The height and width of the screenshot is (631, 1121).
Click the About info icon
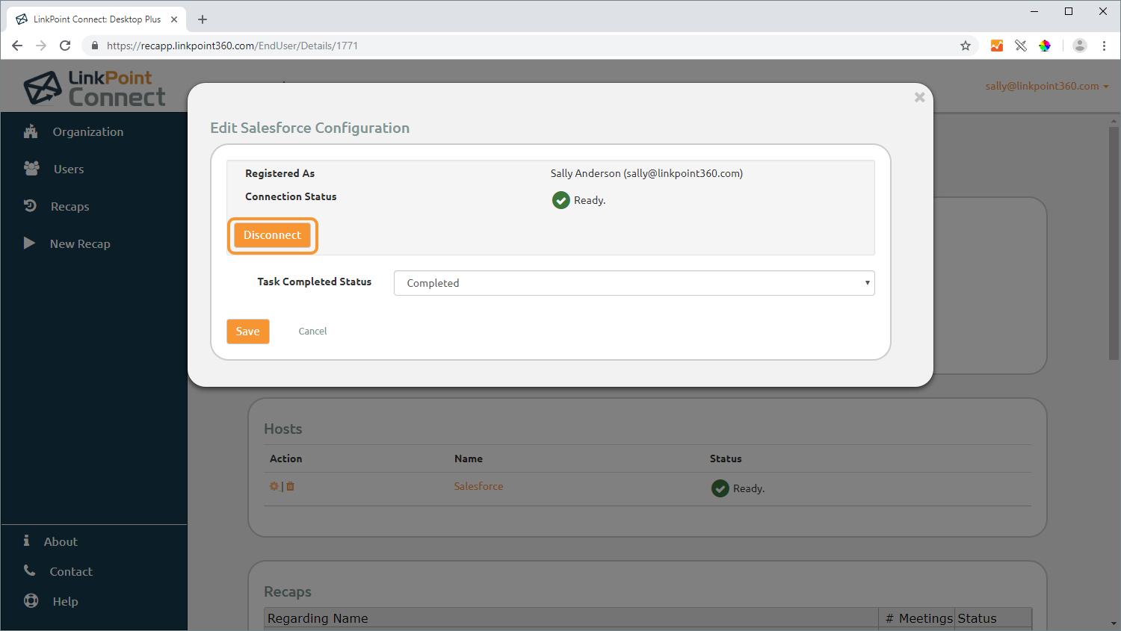point(26,540)
